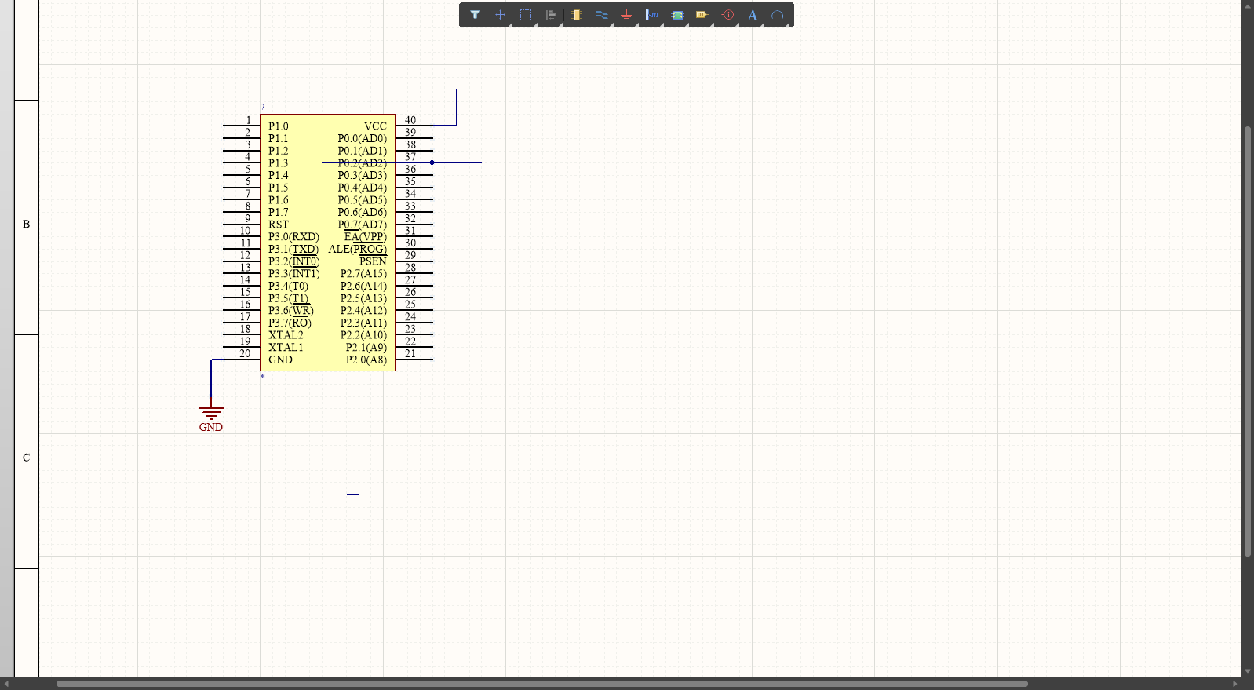The image size is (1254, 690).
Task: Click pin number 21
Action: 410,353
